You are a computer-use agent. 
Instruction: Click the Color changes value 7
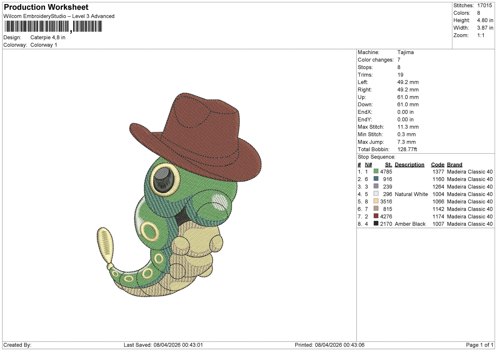(399, 60)
